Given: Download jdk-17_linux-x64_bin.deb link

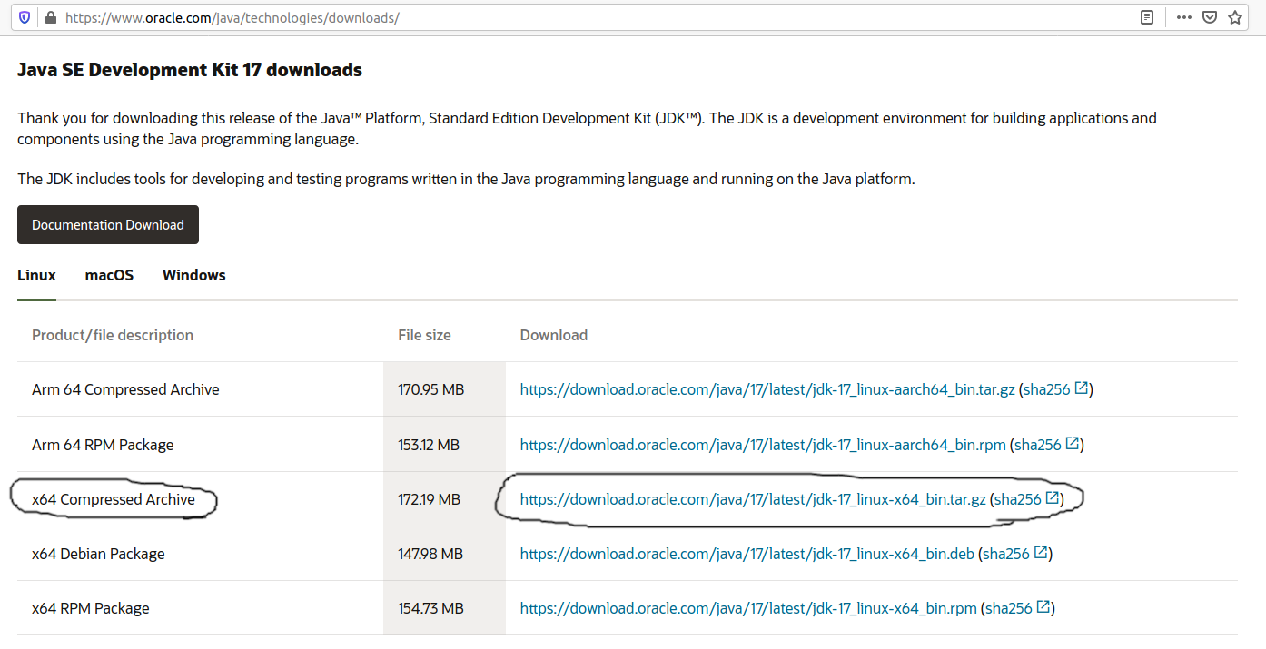Looking at the screenshot, I should [747, 554].
